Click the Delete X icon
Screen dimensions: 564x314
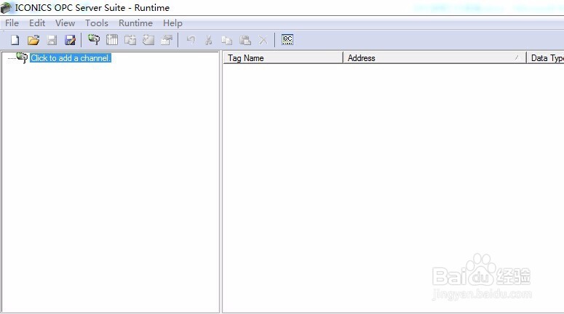(x=263, y=40)
